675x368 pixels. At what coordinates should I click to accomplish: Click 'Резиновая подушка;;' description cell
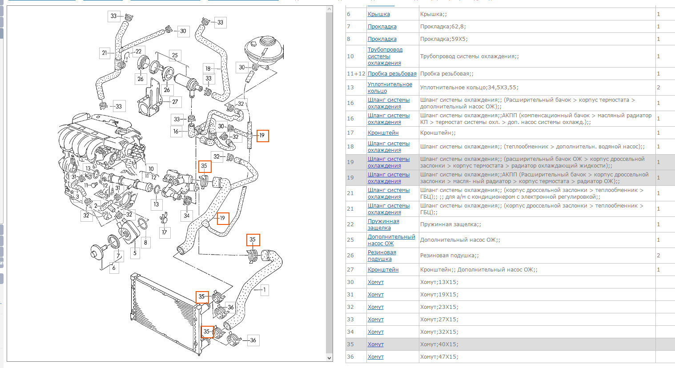(x=537, y=256)
